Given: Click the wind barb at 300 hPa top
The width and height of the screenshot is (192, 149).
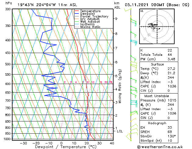Looking at the screenshot, I should [128, 10].
